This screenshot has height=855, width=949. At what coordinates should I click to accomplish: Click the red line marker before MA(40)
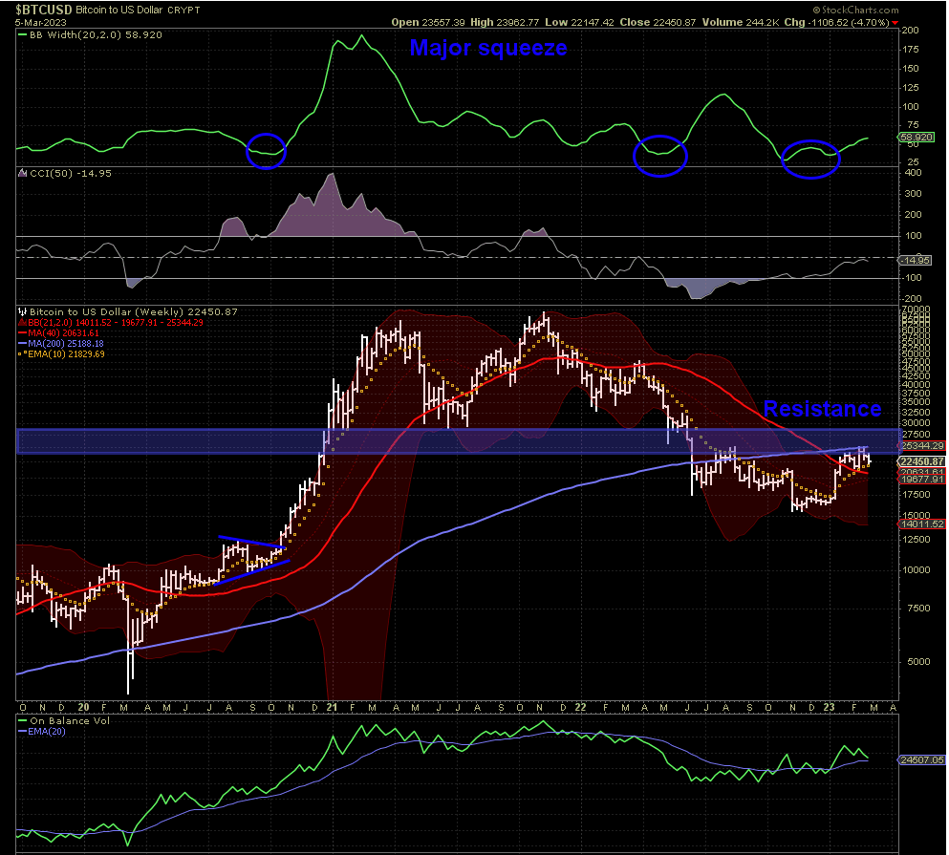tap(23, 332)
